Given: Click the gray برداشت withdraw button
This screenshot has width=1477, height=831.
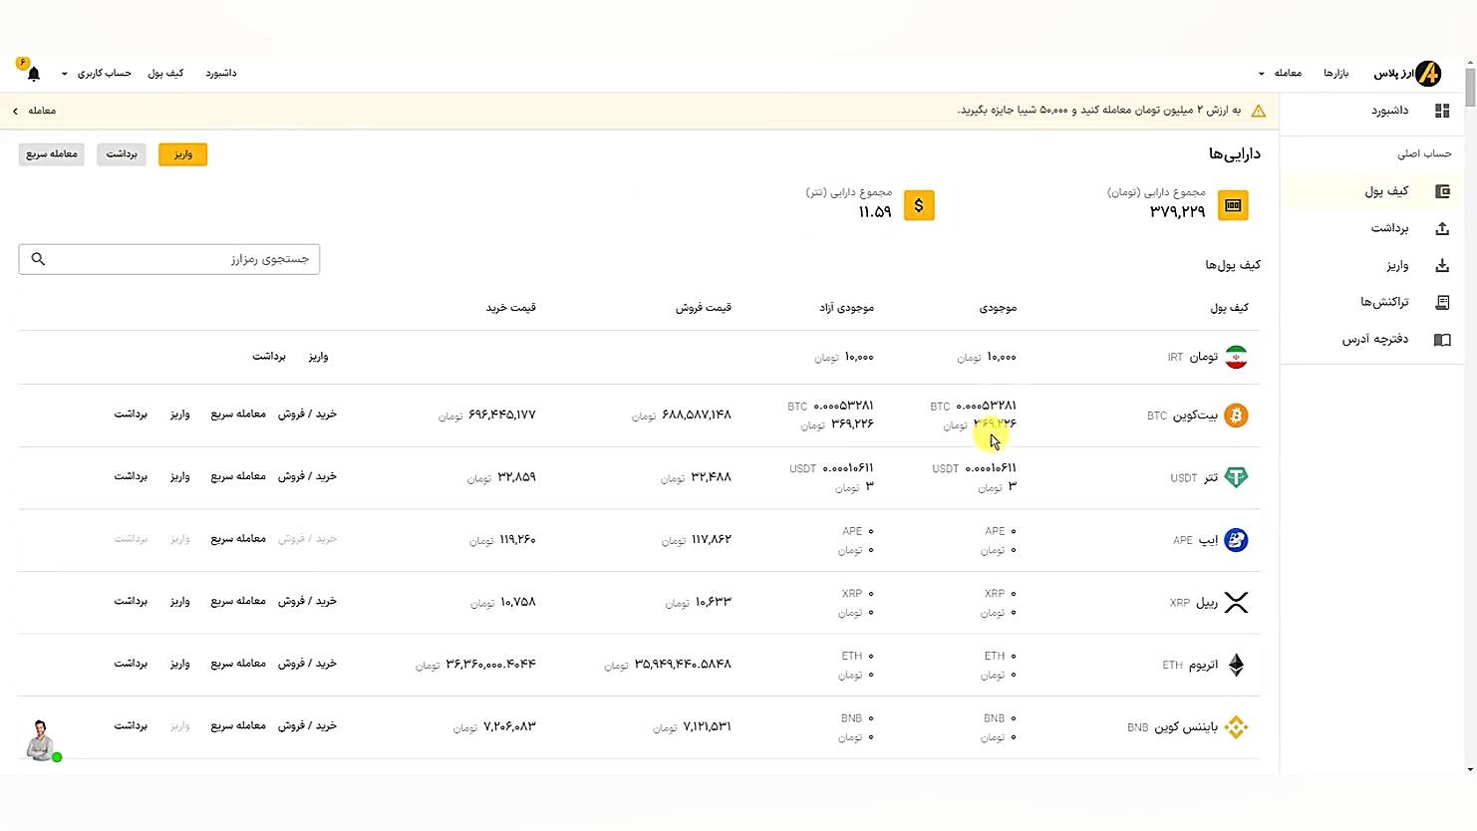Looking at the screenshot, I should [x=122, y=154].
